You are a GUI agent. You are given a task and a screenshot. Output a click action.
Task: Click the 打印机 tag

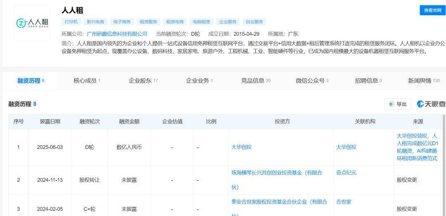71,22
